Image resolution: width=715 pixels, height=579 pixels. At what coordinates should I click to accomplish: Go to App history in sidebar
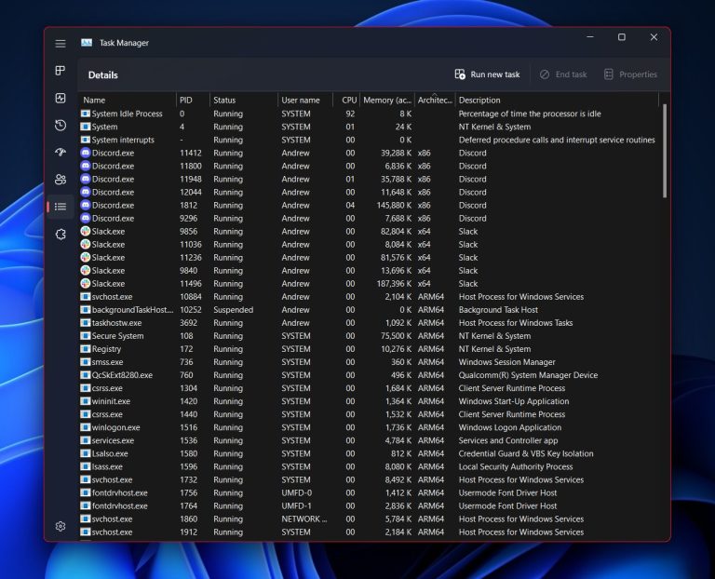(61, 126)
